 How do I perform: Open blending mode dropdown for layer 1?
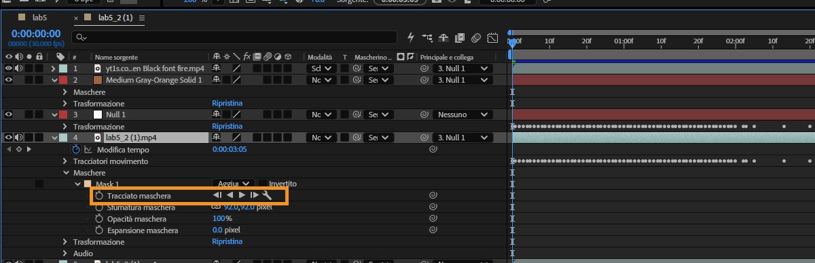pos(321,68)
